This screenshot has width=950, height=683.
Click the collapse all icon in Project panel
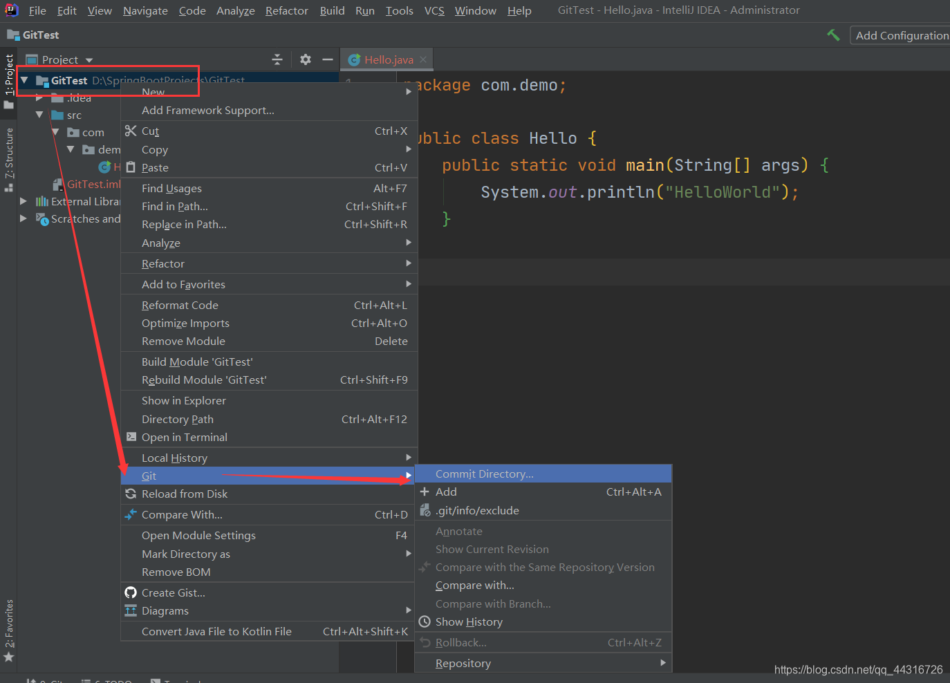[x=277, y=59]
